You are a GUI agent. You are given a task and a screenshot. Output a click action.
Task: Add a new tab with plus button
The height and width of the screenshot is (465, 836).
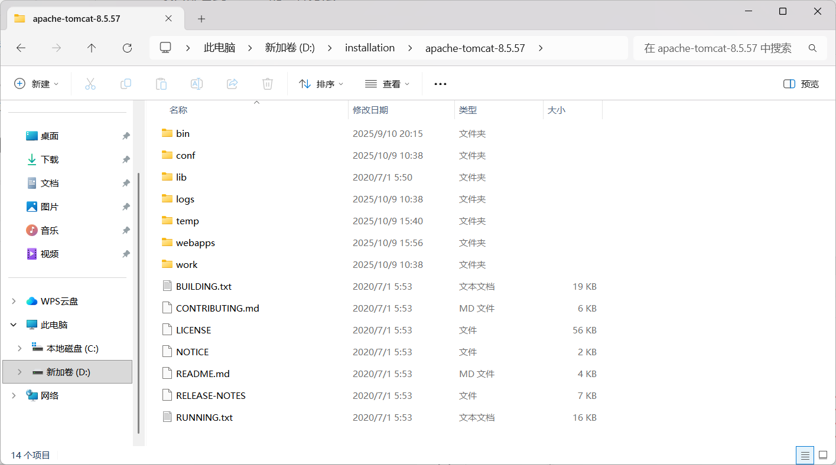point(201,19)
